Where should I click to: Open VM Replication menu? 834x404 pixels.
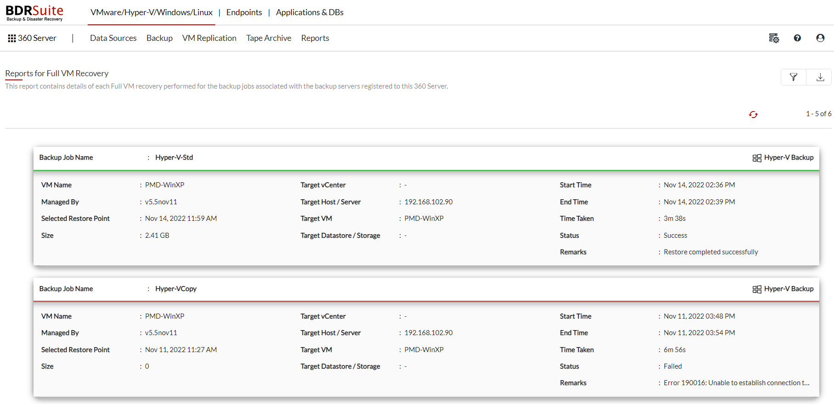(209, 38)
